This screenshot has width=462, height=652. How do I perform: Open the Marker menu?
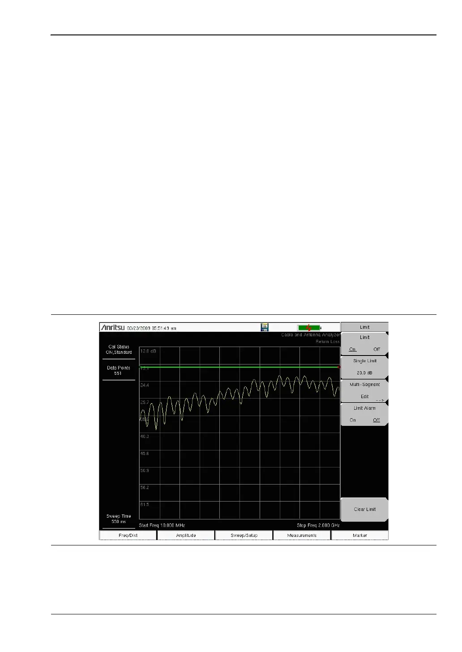pos(359,535)
